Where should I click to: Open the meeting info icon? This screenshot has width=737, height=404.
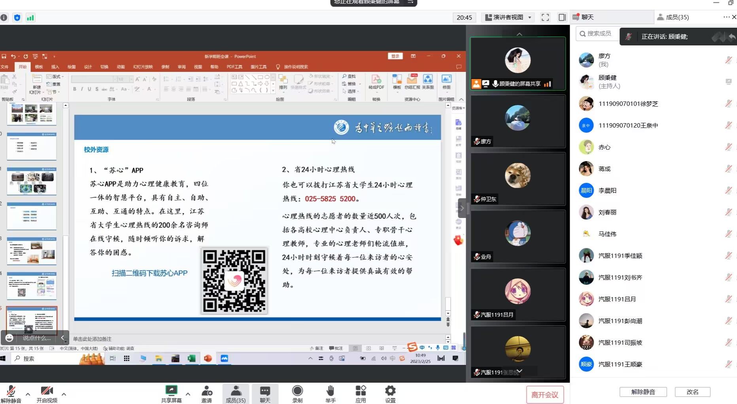tap(4, 17)
